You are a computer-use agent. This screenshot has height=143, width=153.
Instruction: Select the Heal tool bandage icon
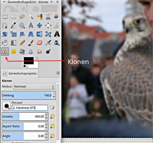14,51
